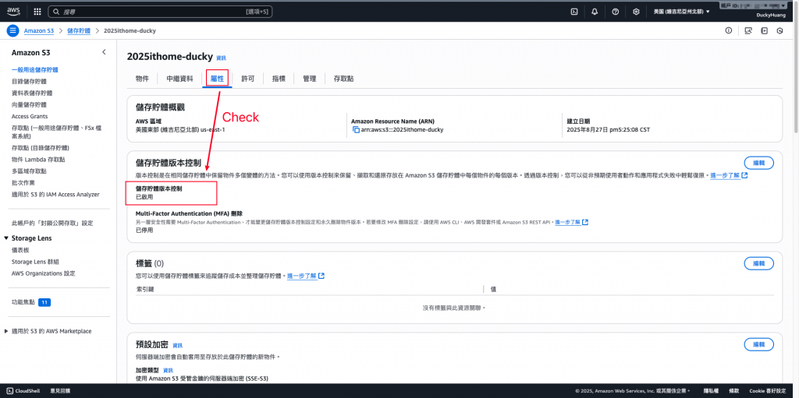Open 隱私權 footer link
The width and height of the screenshot is (799, 398).
(711, 391)
